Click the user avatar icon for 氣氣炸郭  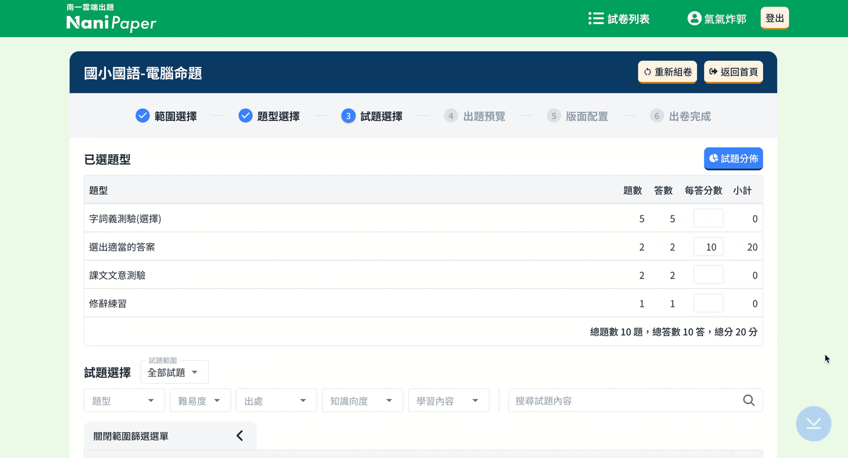point(694,19)
